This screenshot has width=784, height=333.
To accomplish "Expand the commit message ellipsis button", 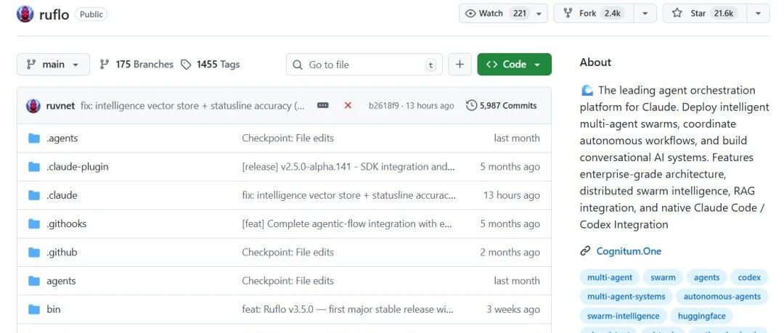I will click(323, 105).
